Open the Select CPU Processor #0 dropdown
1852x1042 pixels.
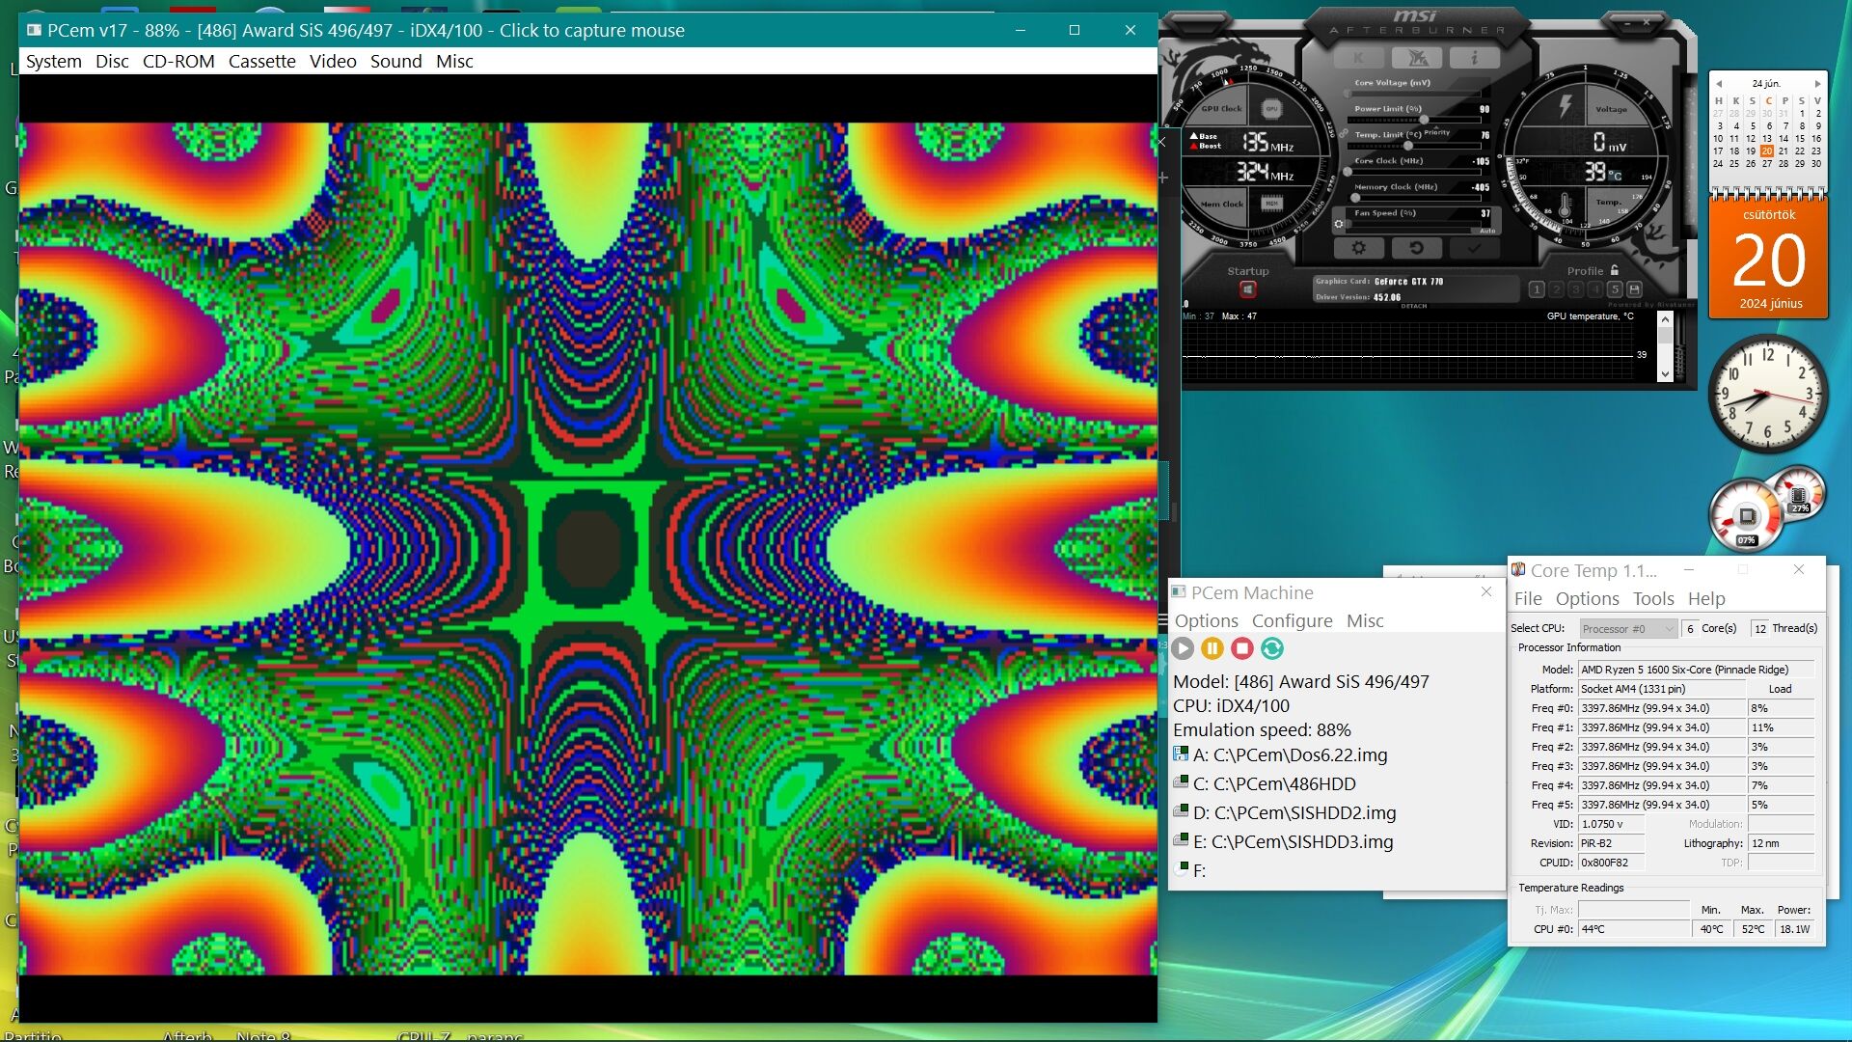click(x=1627, y=629)
